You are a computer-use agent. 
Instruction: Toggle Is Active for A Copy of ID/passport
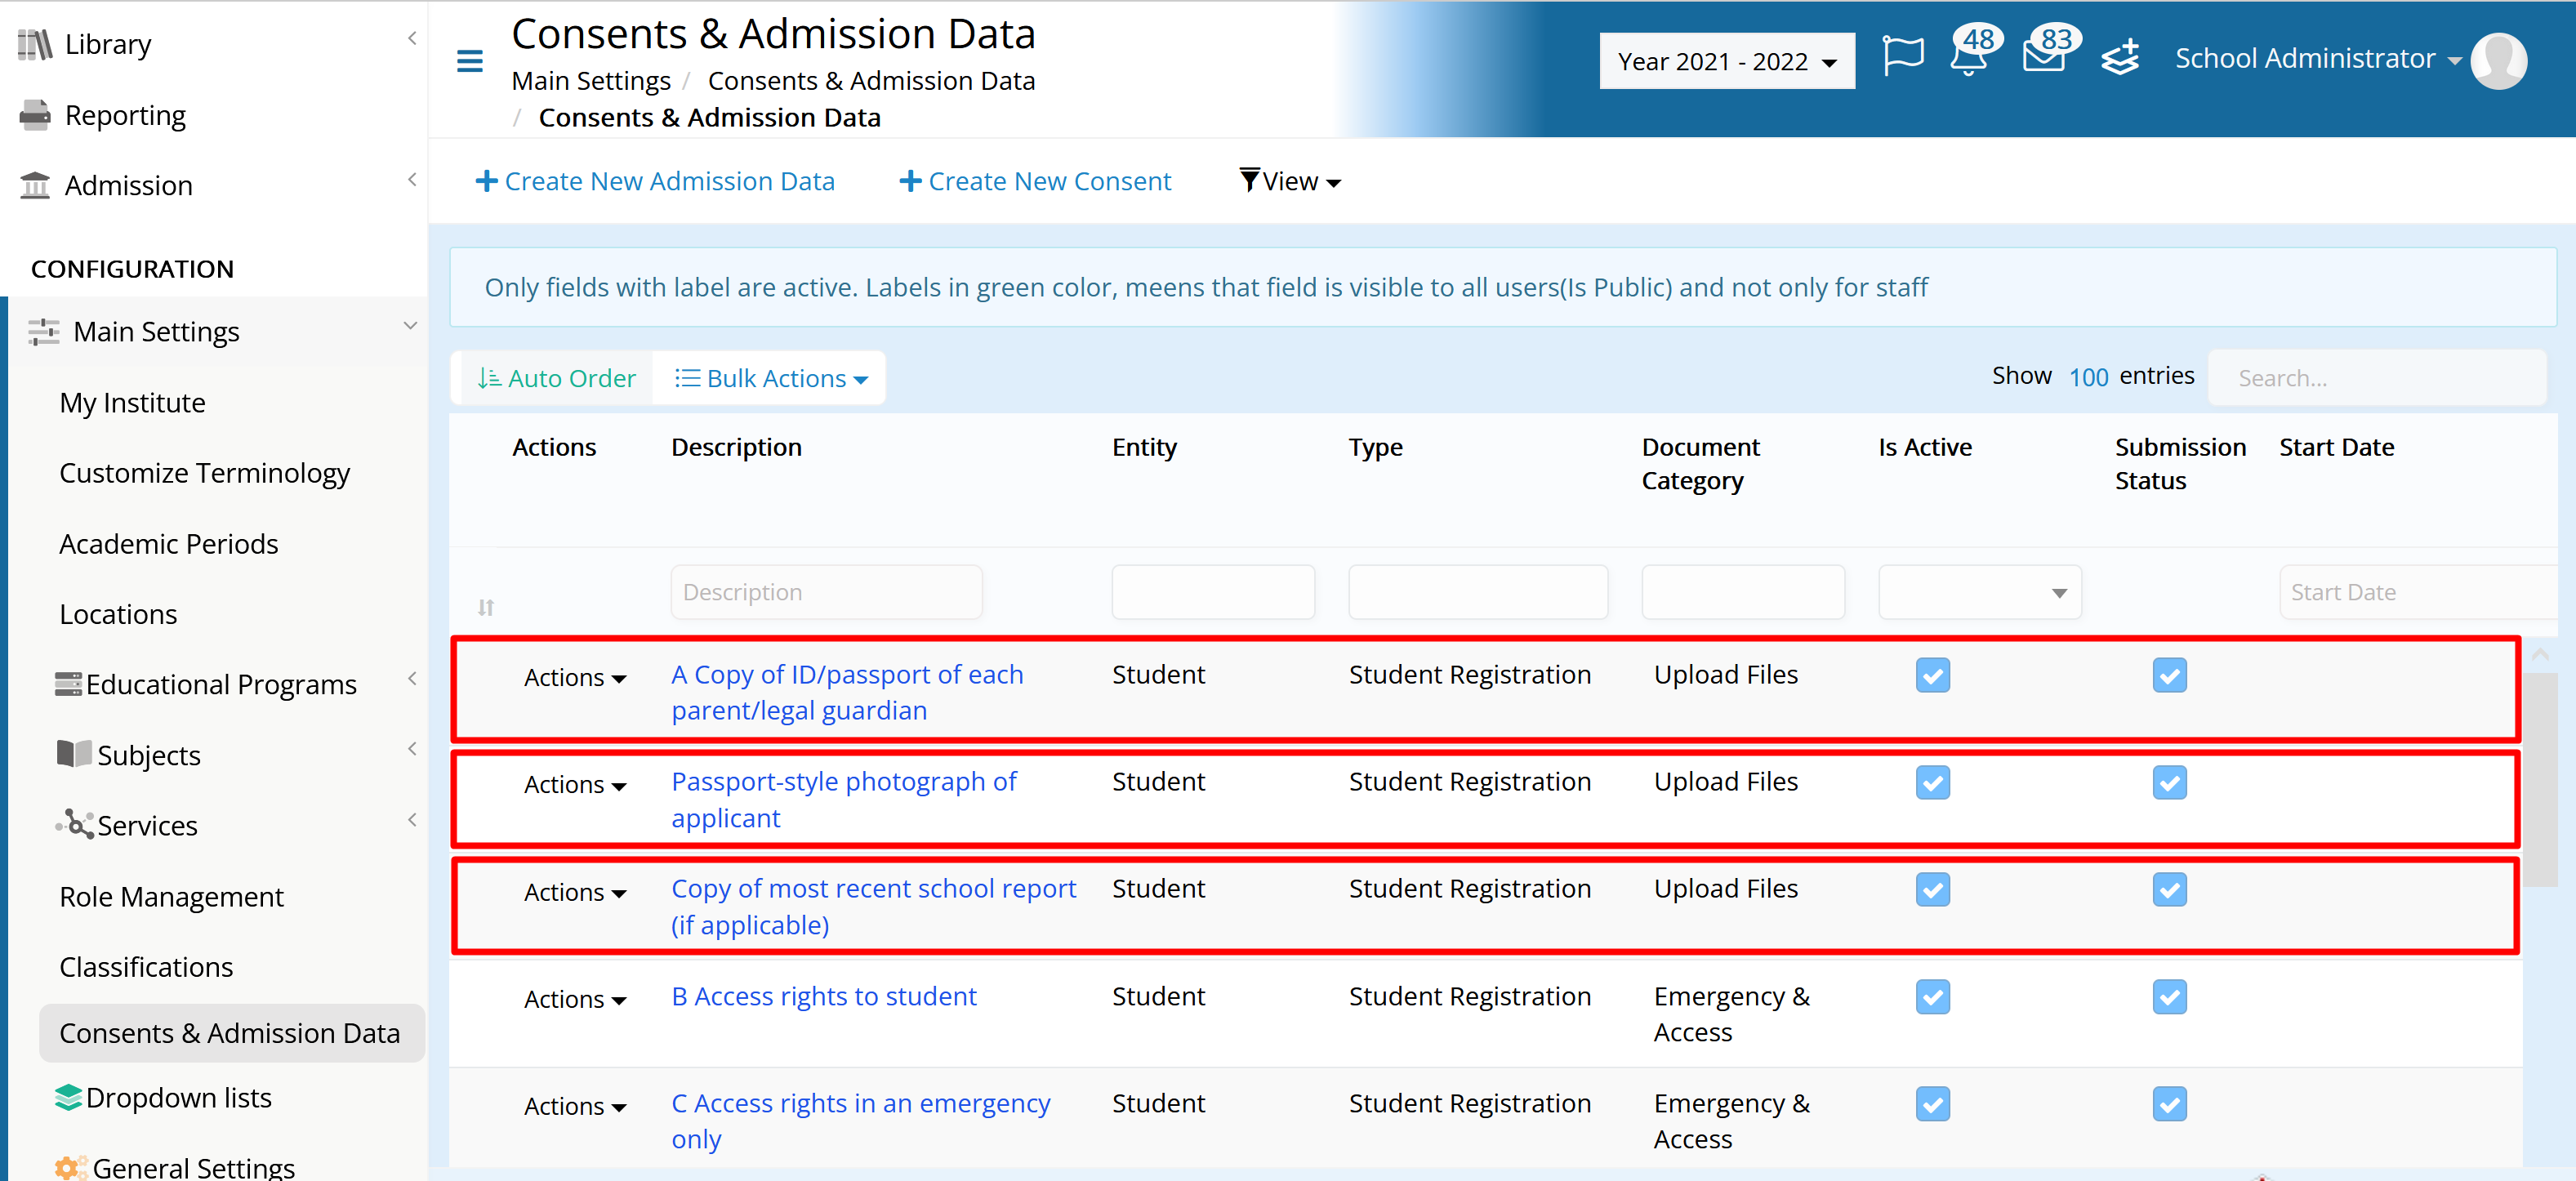1932,675
